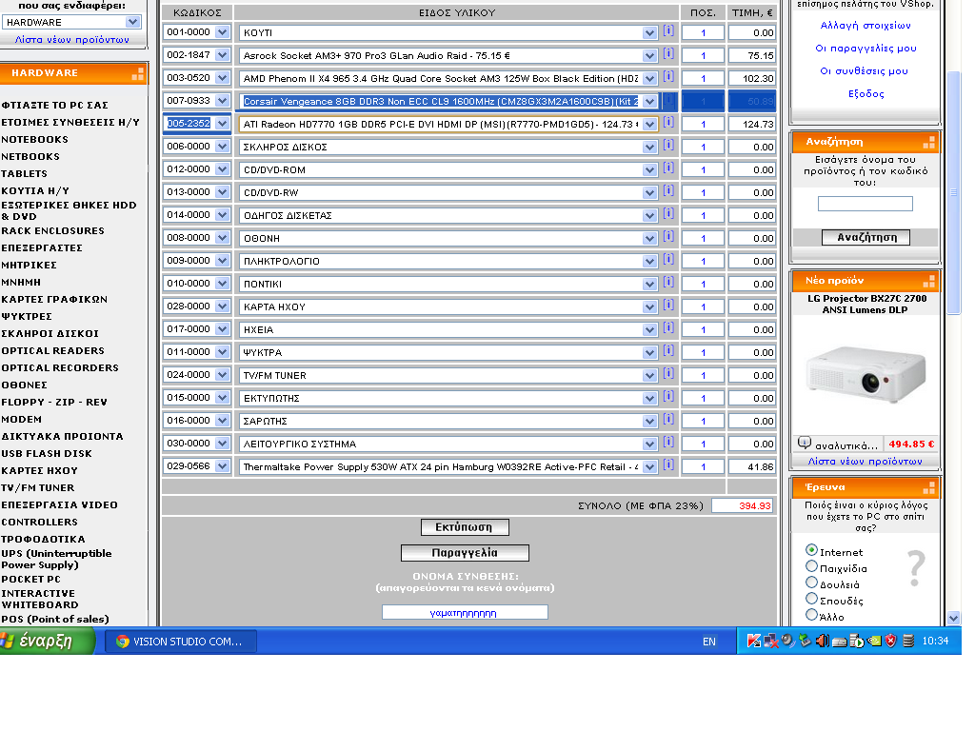
Task: Open the 005-2352 code dropdown
Action: click(x=222, y=123)
